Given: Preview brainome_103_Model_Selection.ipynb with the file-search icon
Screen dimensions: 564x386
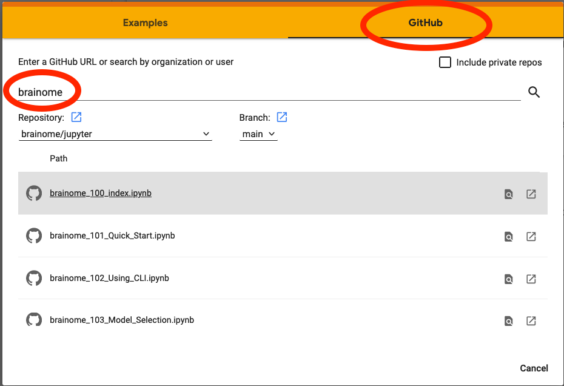Looking at the screenshot, I should click(x=509, y=321).
